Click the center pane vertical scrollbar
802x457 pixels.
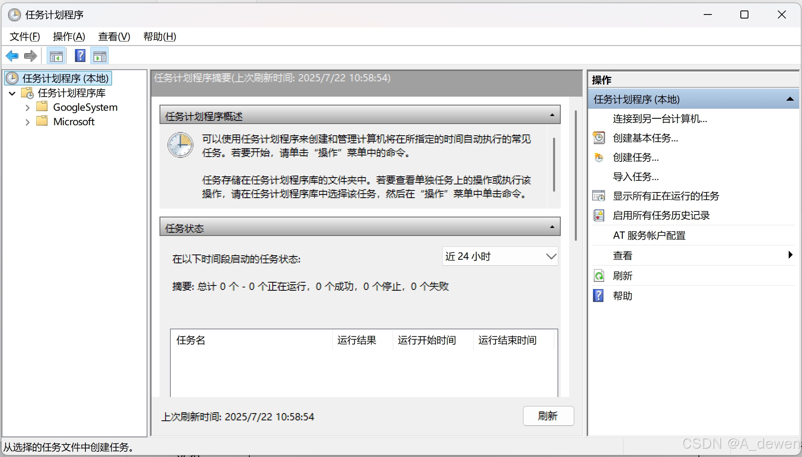(576, 176)
